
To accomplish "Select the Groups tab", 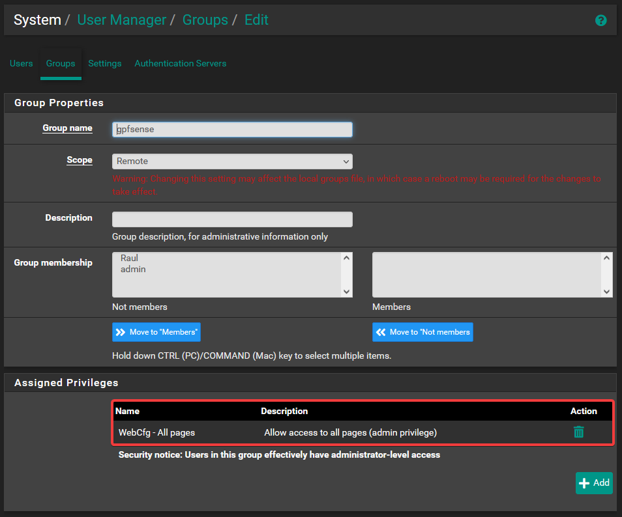I will click(x=61, y=63).
